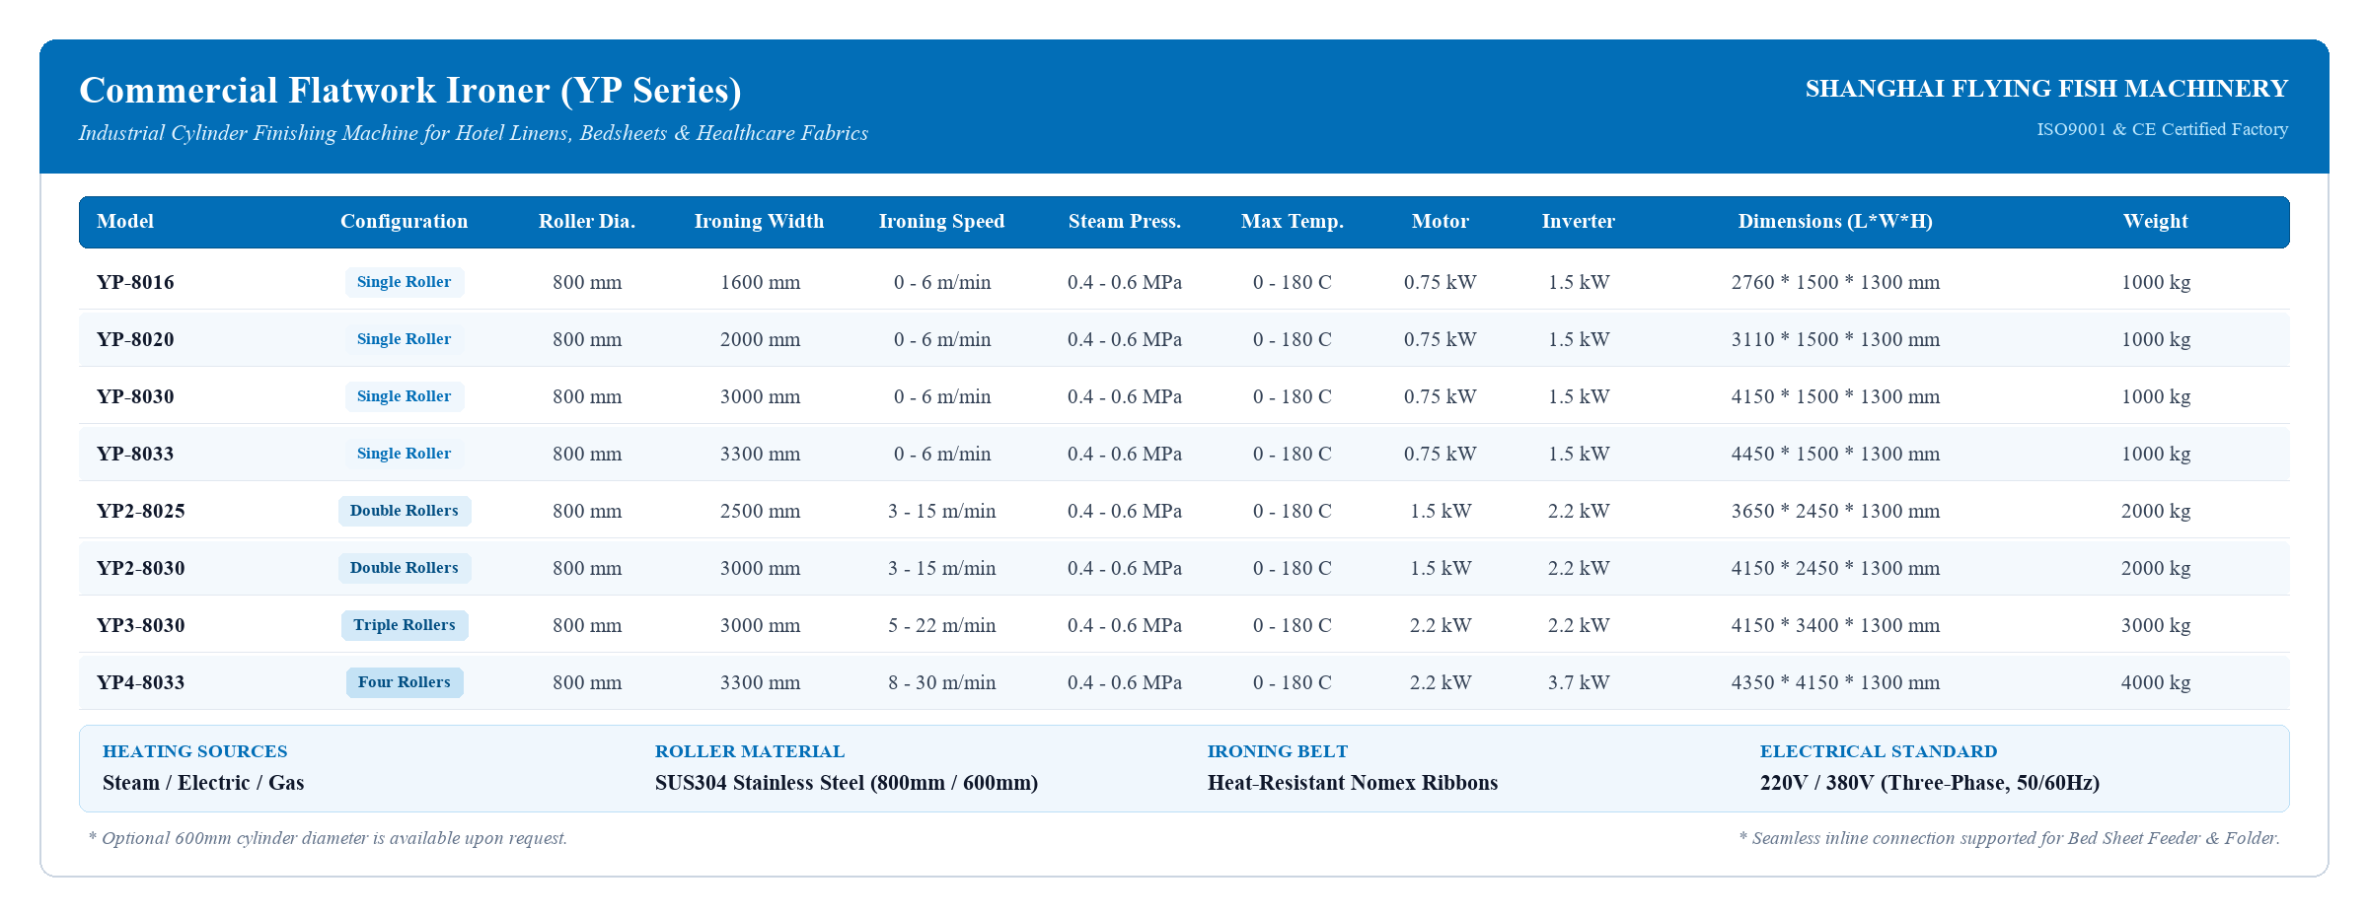
Task: Click the Steam / Electric / Gas value
Action: tap(203, 783)
